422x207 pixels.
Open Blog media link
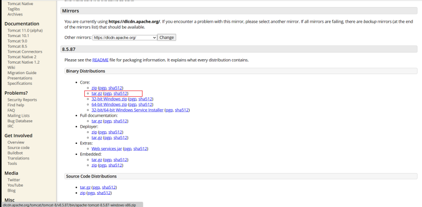click(x=12, y=190)
